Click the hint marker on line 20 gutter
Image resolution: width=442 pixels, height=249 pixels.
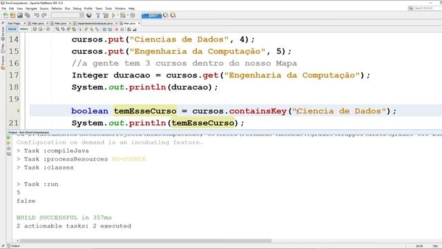(x=18, y=111)
